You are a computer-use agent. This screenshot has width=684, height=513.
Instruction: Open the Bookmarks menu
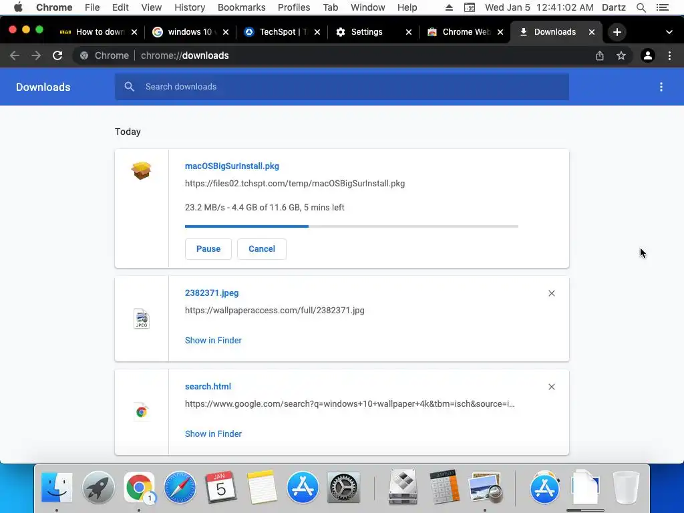pos(242,7)
